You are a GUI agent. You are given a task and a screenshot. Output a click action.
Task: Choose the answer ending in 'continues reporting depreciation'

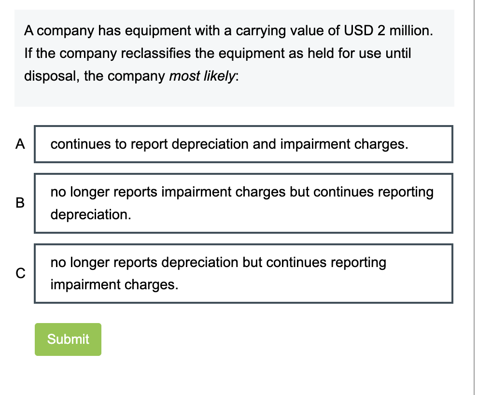point(243,203)
